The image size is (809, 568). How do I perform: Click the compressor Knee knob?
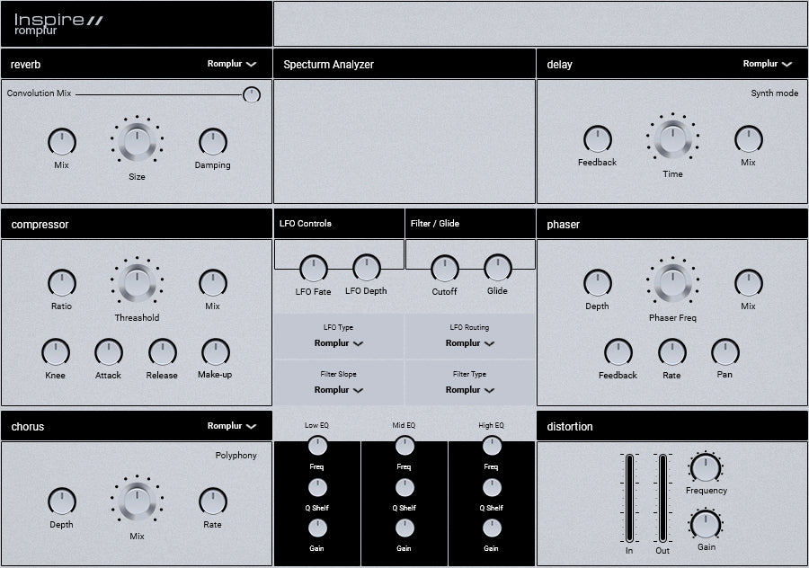pyautogui.click(x=56, y=352)
